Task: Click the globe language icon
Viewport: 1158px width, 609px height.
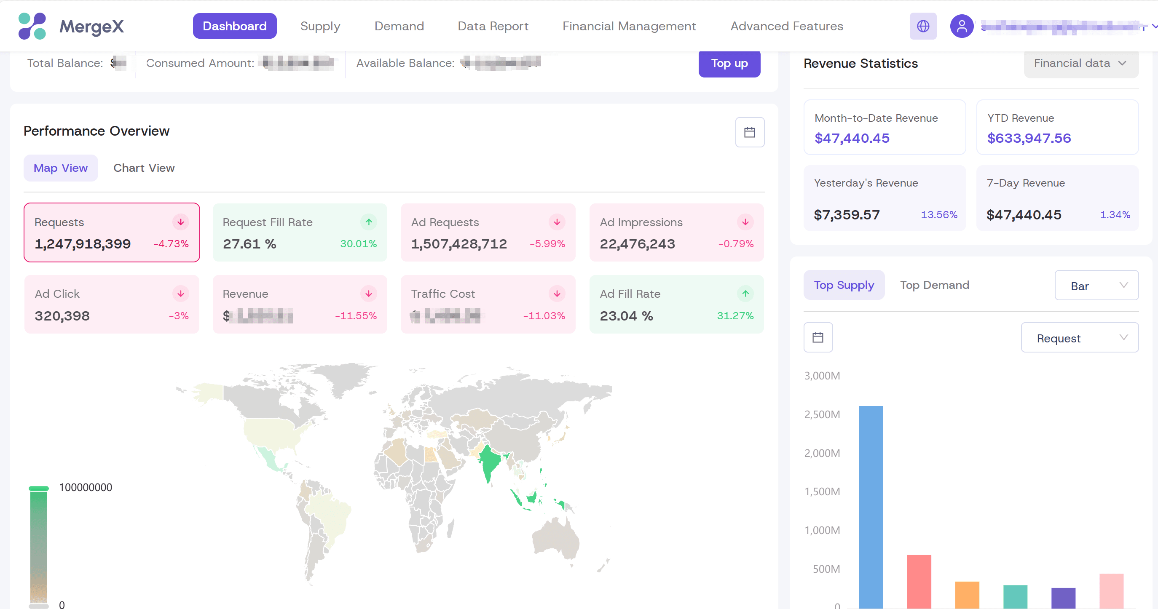Action: [923, 26]
